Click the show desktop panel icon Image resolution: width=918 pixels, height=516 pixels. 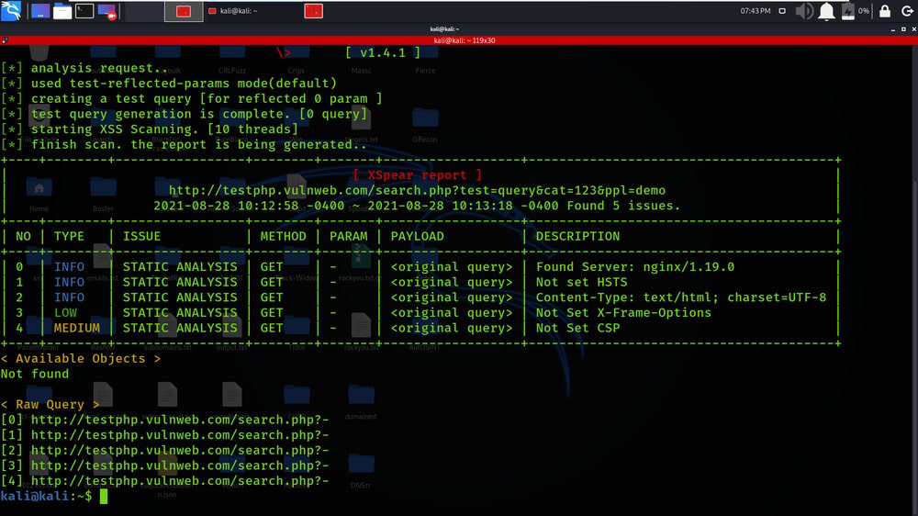39,10
